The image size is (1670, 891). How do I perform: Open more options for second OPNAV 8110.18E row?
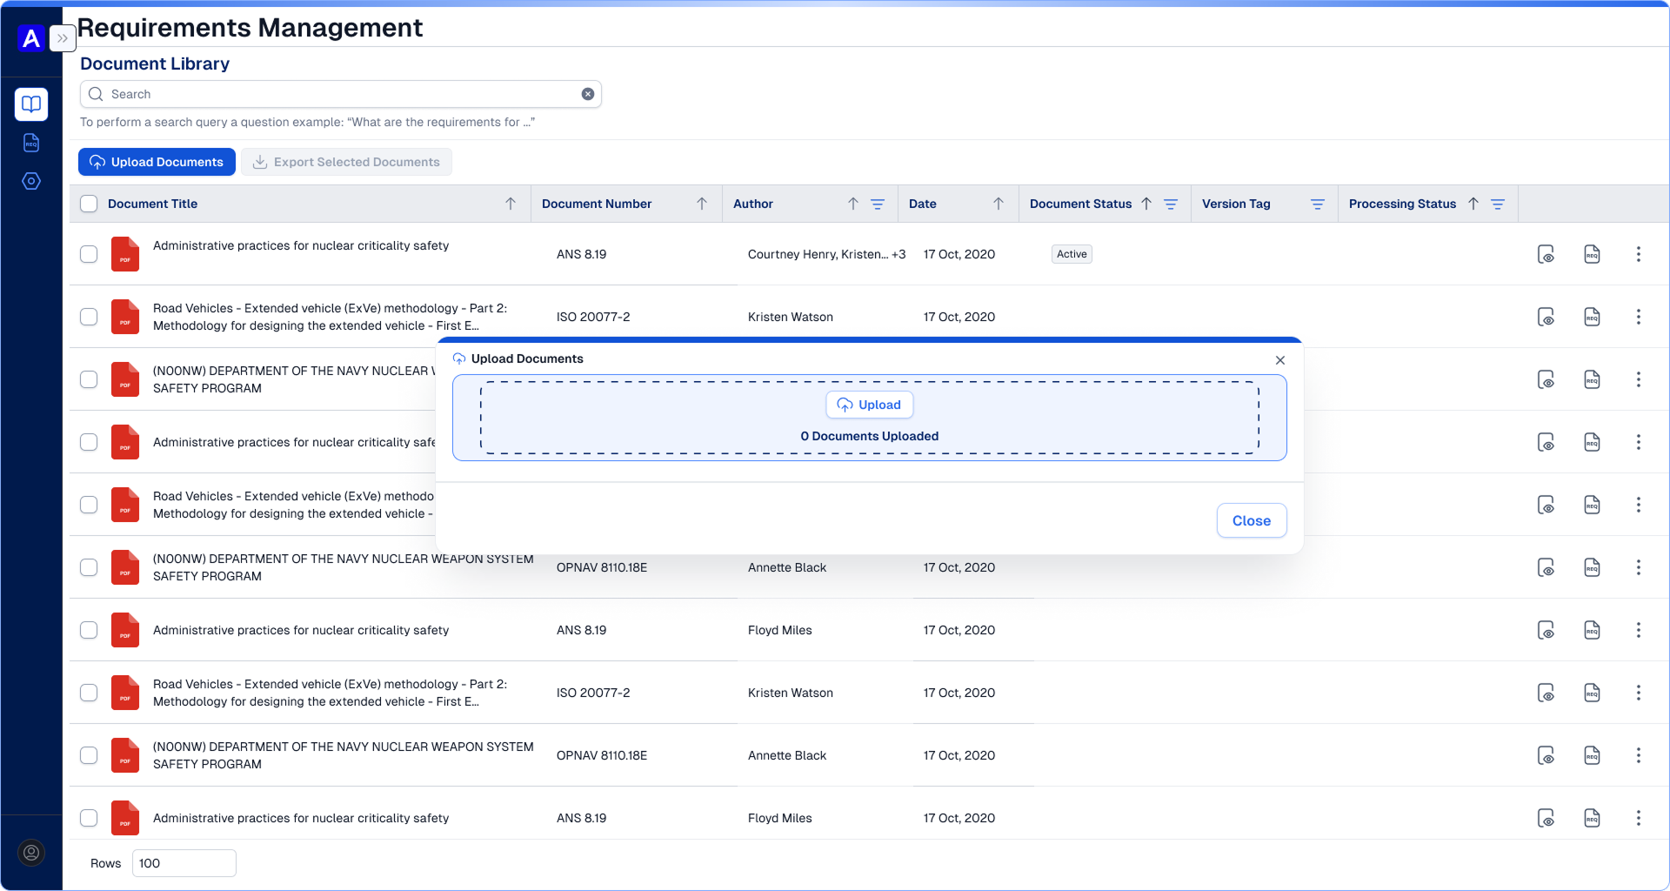[x=1639, y=755]
